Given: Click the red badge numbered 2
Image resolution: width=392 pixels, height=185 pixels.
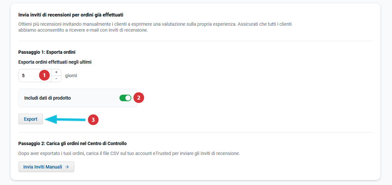Looking at the screenshot, I should pyautogui.click(x=139, y=98).
